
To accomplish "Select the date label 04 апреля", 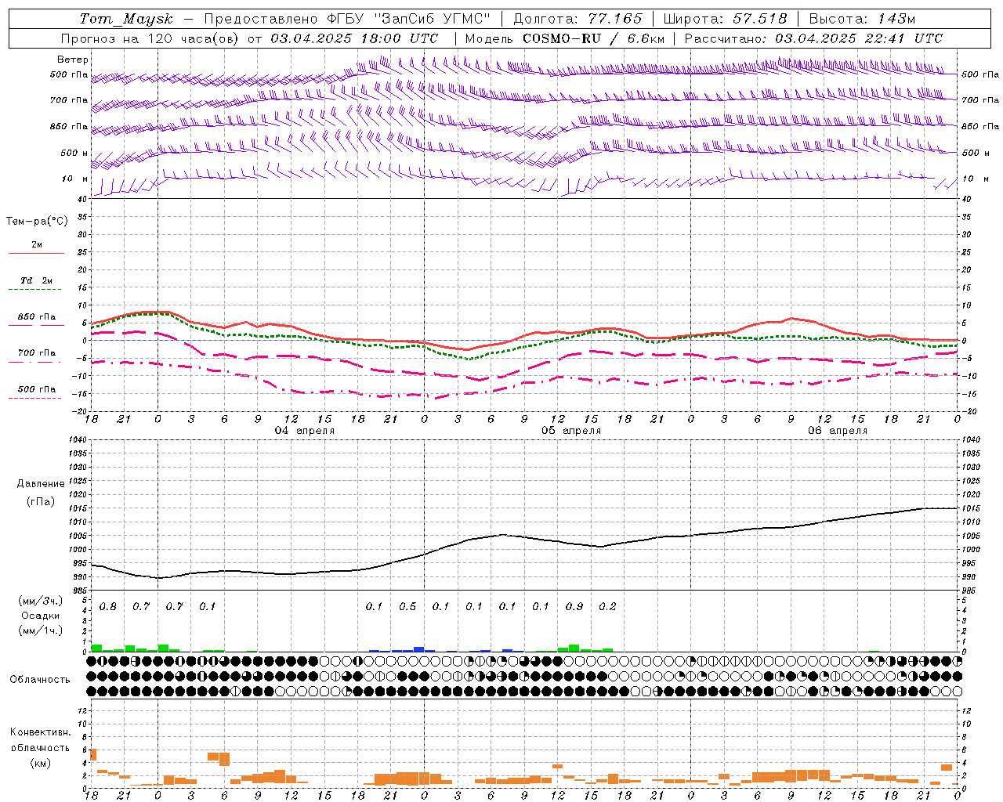I will 304,431.
